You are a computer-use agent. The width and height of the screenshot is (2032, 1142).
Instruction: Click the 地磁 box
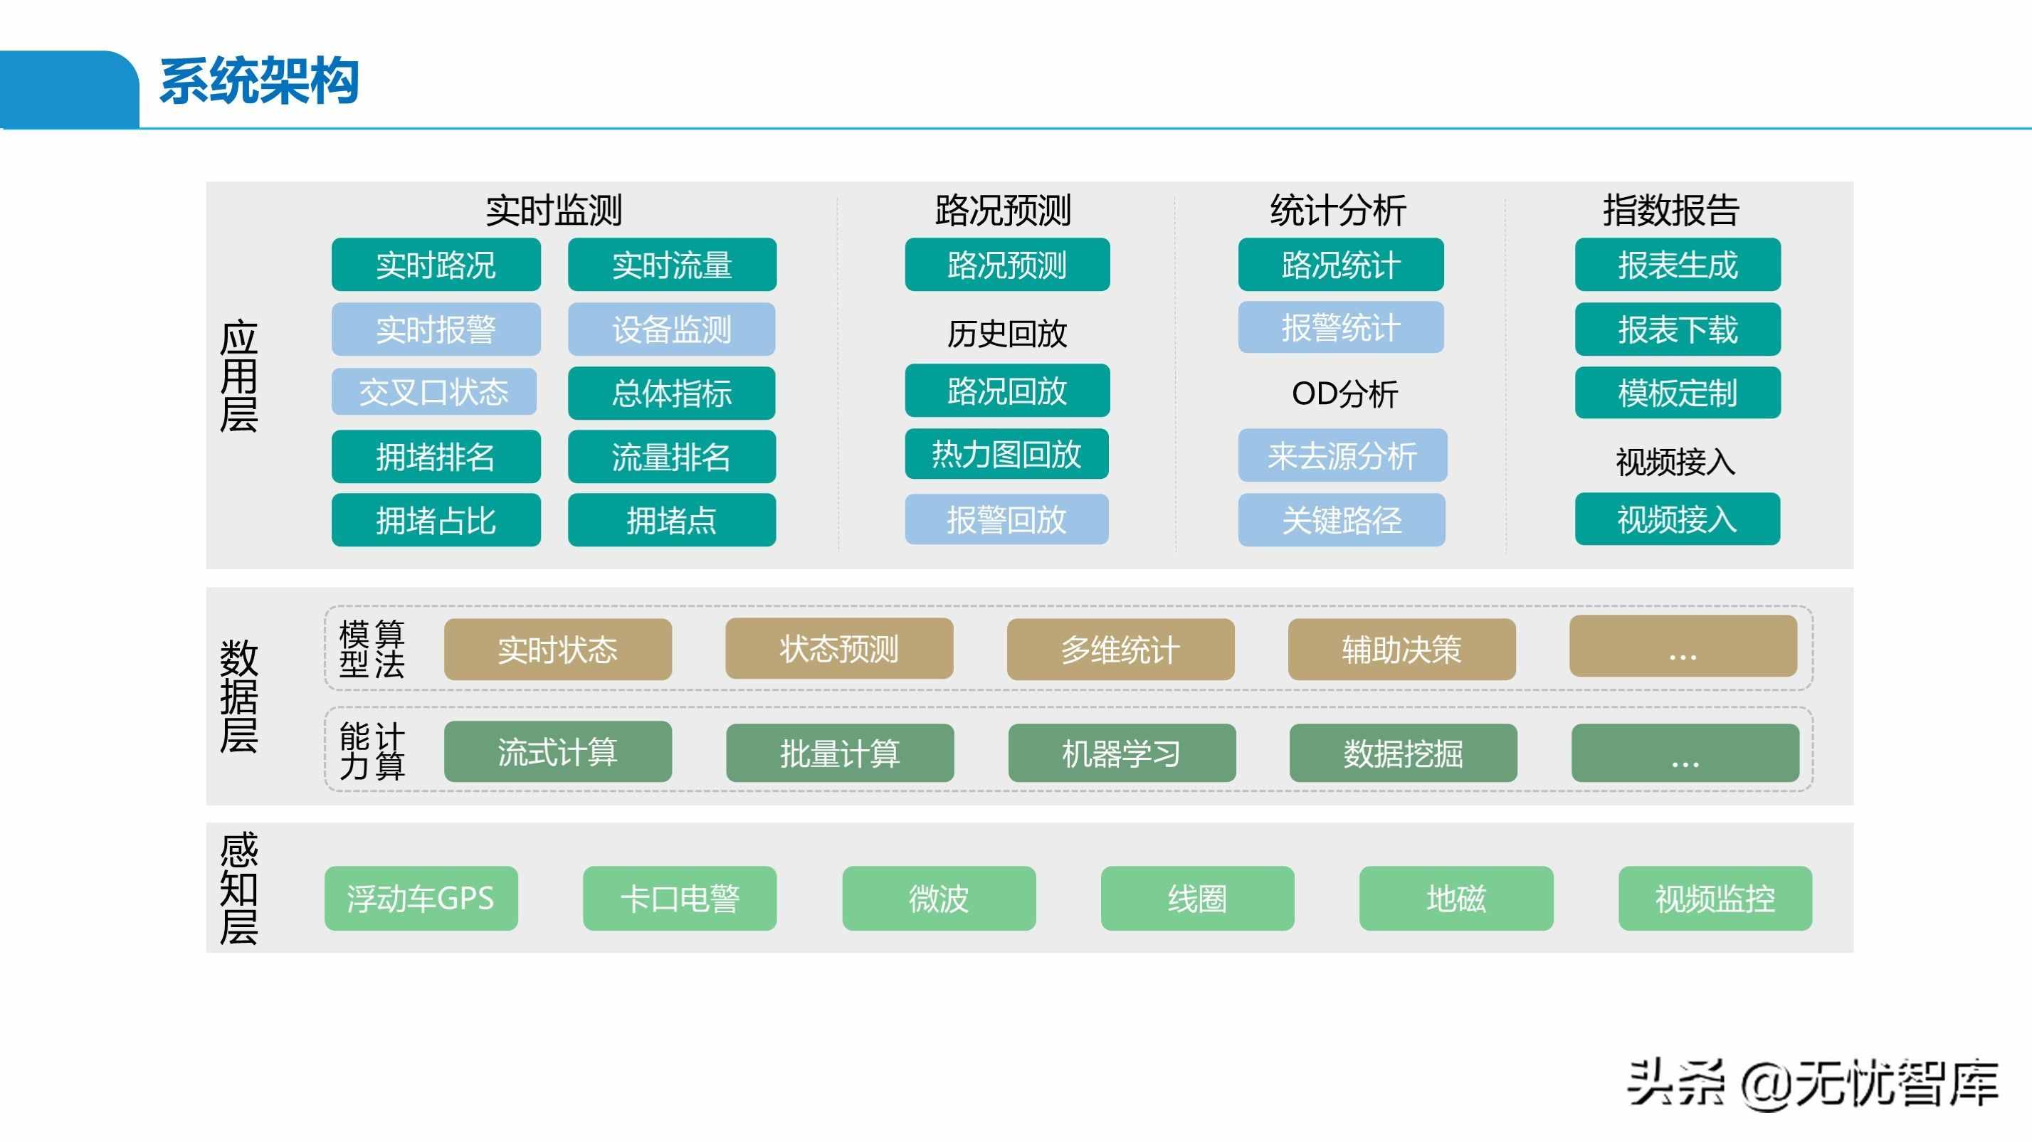pyautogui.click(x=1456, y=898)
